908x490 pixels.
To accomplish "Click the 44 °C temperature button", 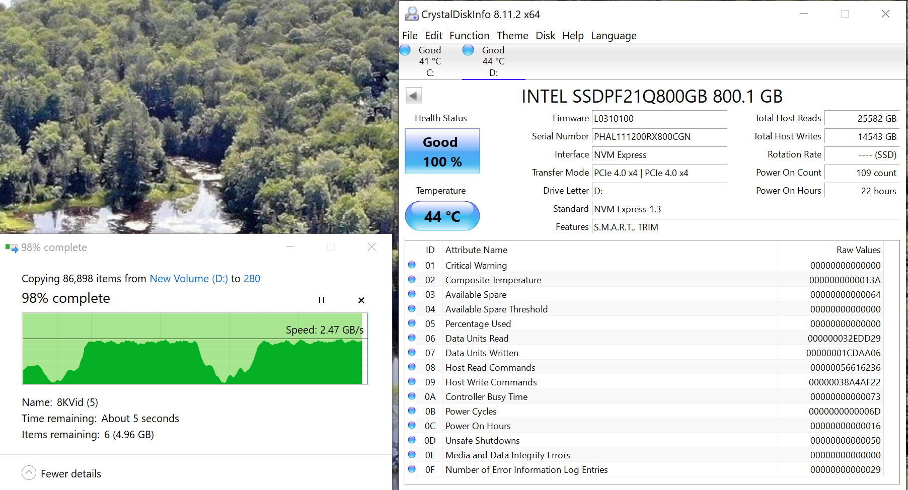I will 442,216.
